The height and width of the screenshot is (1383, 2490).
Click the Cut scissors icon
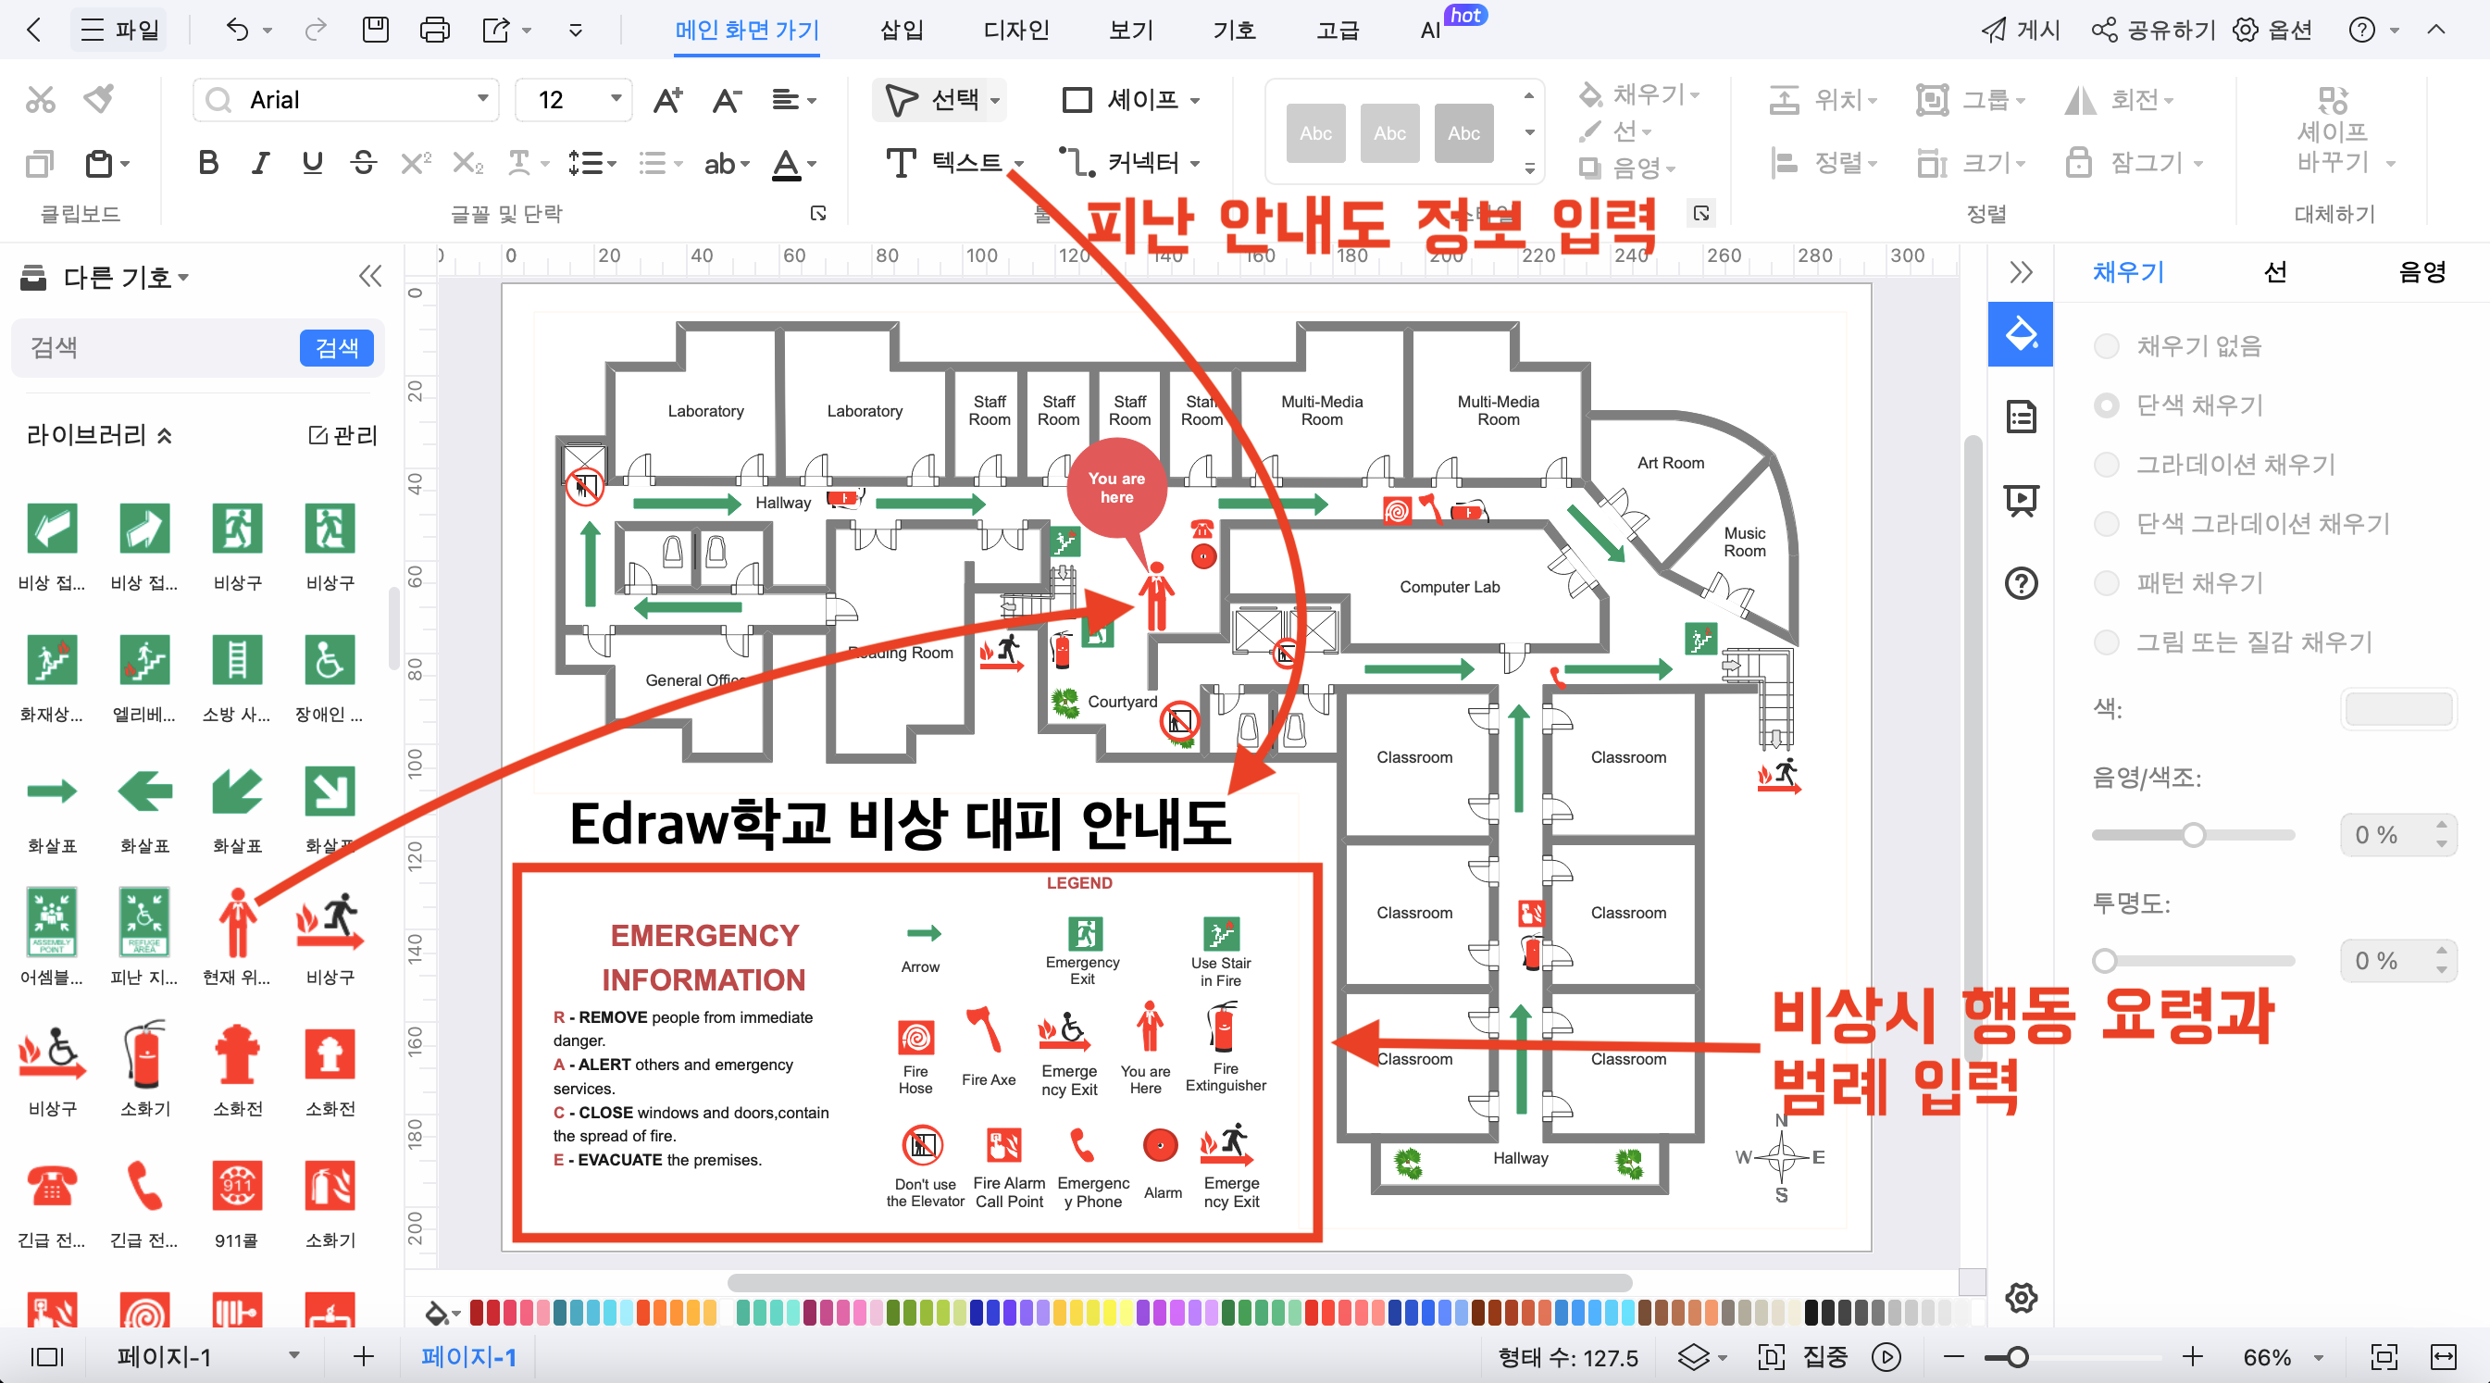[40, 100]
